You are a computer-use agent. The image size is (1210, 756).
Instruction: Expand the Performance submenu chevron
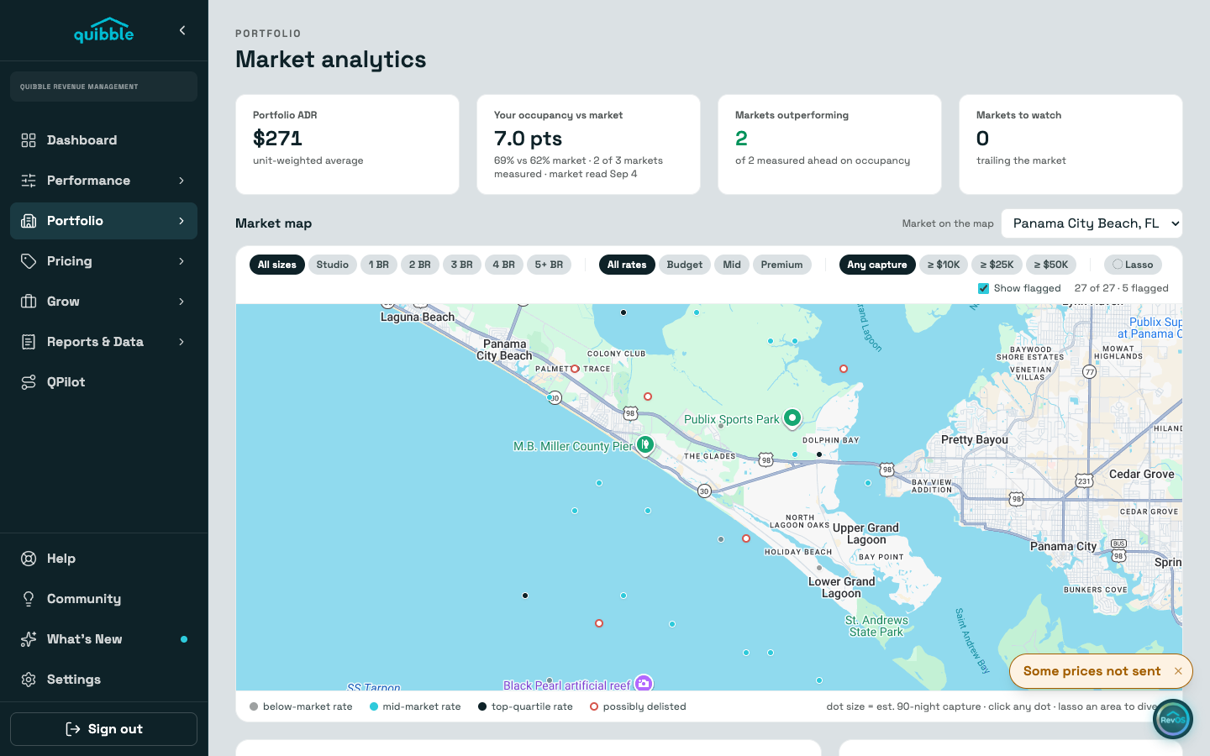point(181,181)
